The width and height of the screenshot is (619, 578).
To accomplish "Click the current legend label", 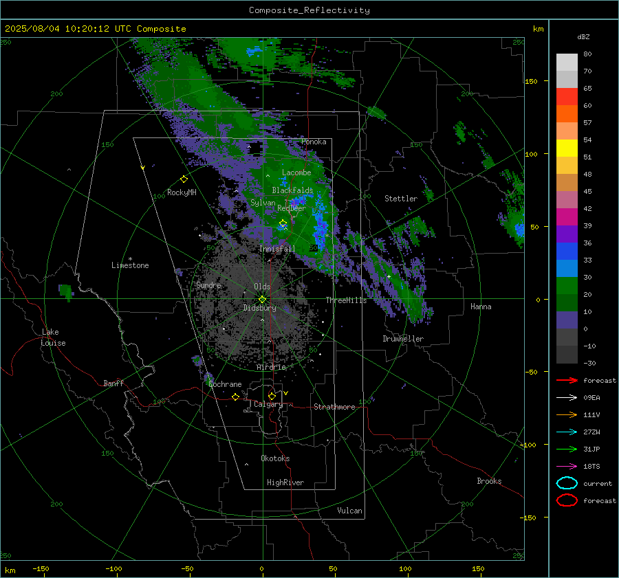I will (x=598, y=484).
